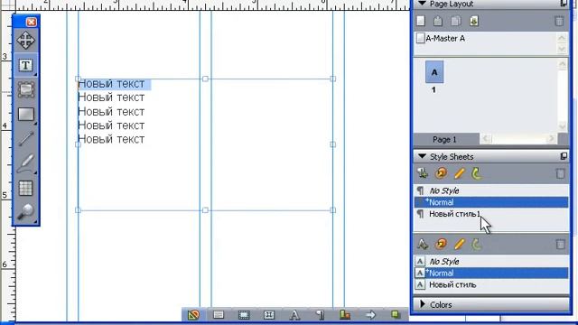Click the text box's top-center handle
Screen dimensions: 578x325
click(205, 79)
